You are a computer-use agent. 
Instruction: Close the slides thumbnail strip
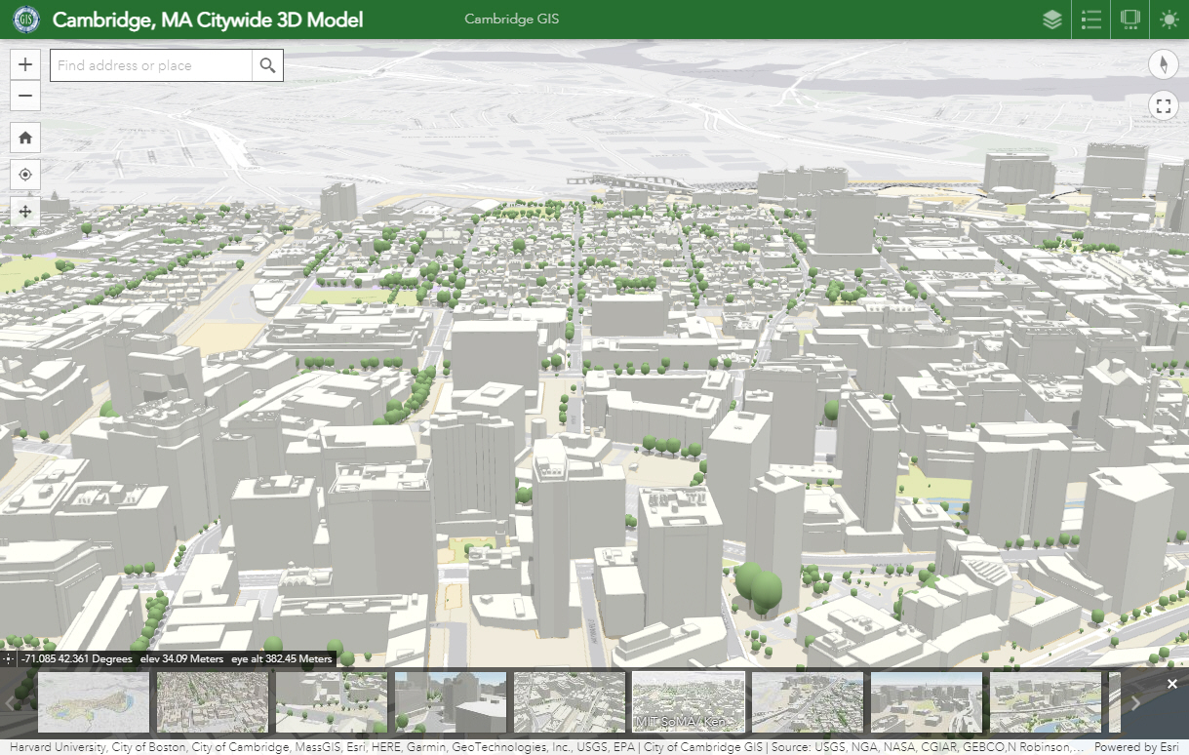(1172, 684)
